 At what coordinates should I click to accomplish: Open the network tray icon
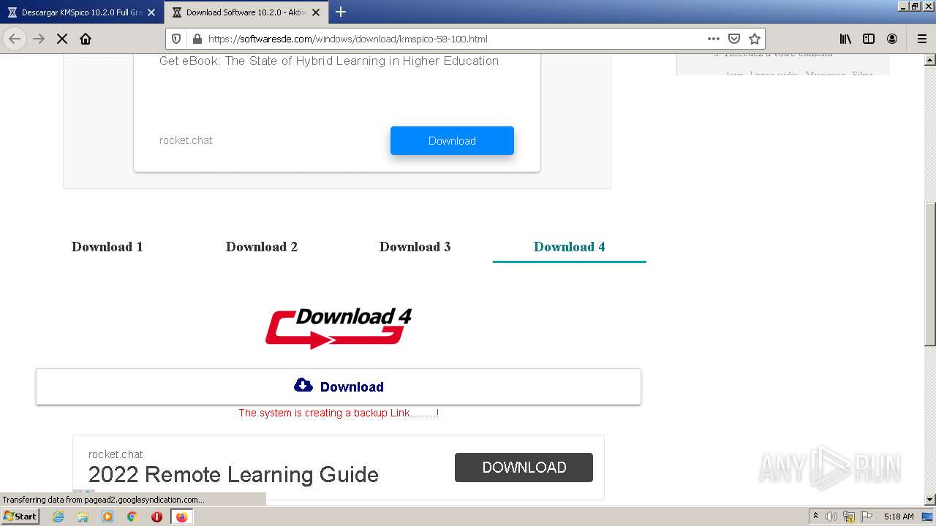849,517
